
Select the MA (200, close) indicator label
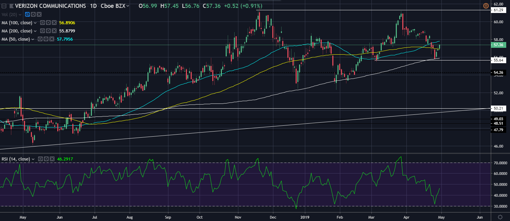(x=17, y=31)
